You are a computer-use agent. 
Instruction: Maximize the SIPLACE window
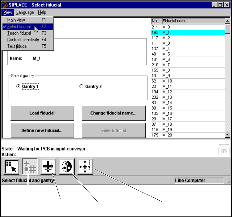click(x=220, y=5)
